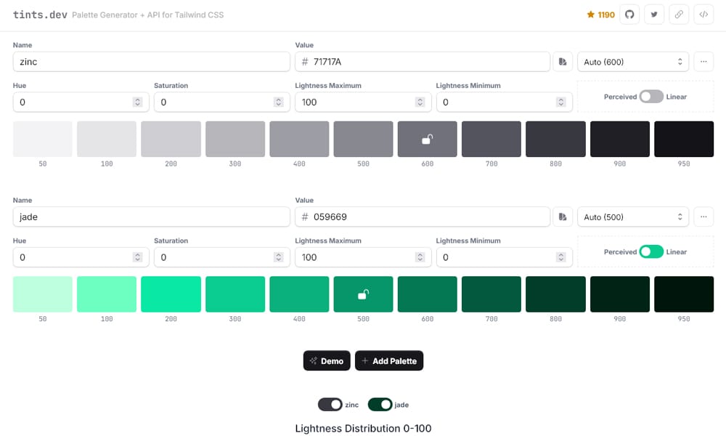Open the tints.dev GitHub repository

pyautogui.click(x=630, y=14)
